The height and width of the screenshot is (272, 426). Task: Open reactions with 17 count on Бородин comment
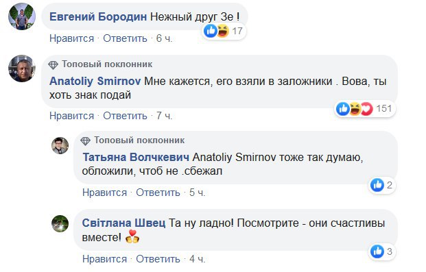(x=224, y=31)
